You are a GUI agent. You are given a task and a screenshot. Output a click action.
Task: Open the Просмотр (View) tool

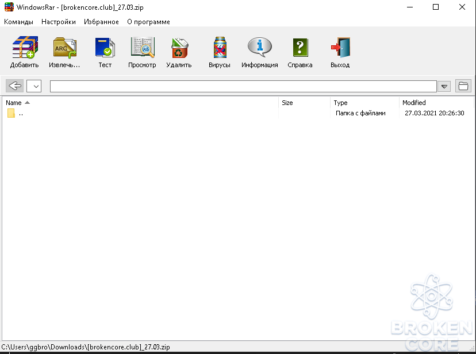click(143, 47)
